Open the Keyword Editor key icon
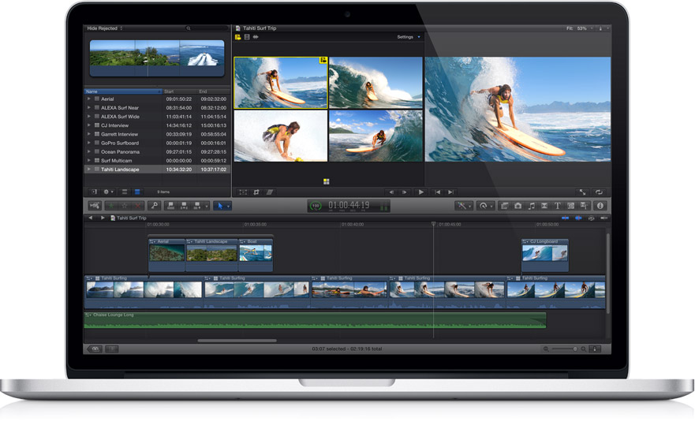 click(x=155, y=206)
